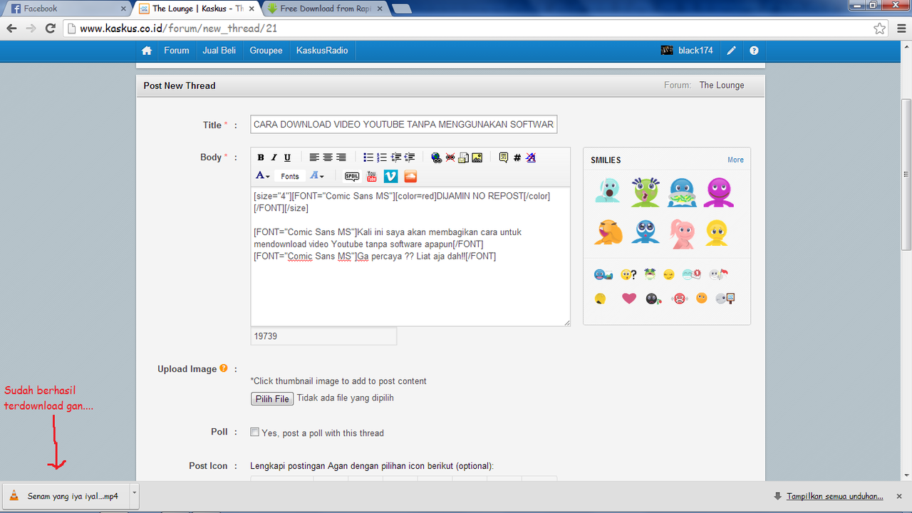Select The Lounge | Kaskus tab

click(x=196, y=9)
